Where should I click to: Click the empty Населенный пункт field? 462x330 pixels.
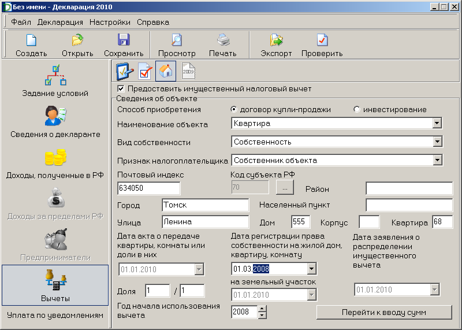coord(409,205)
